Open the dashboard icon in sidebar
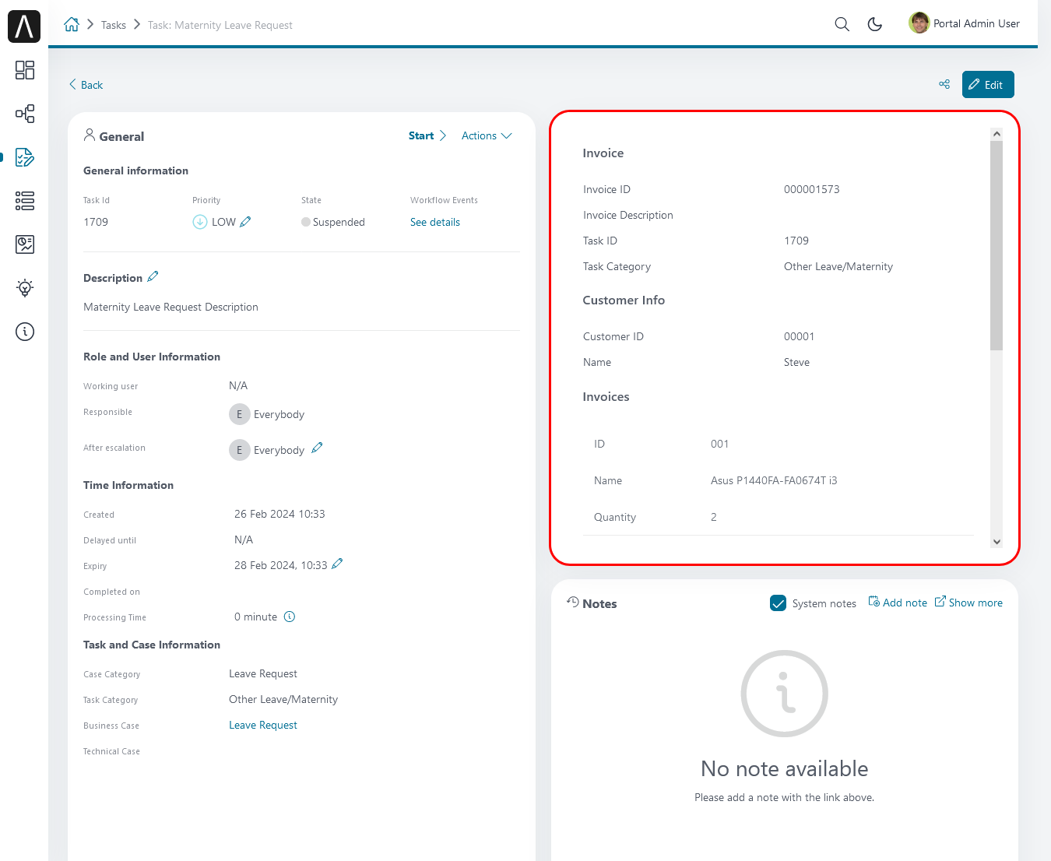The height and width of the screenshot is (861, 1051). click(x=25, y=70)
